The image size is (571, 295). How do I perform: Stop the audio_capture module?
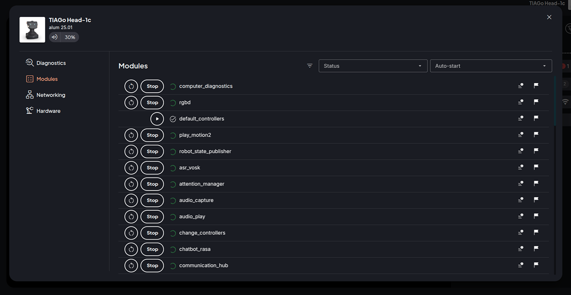(x=152, y=200)
